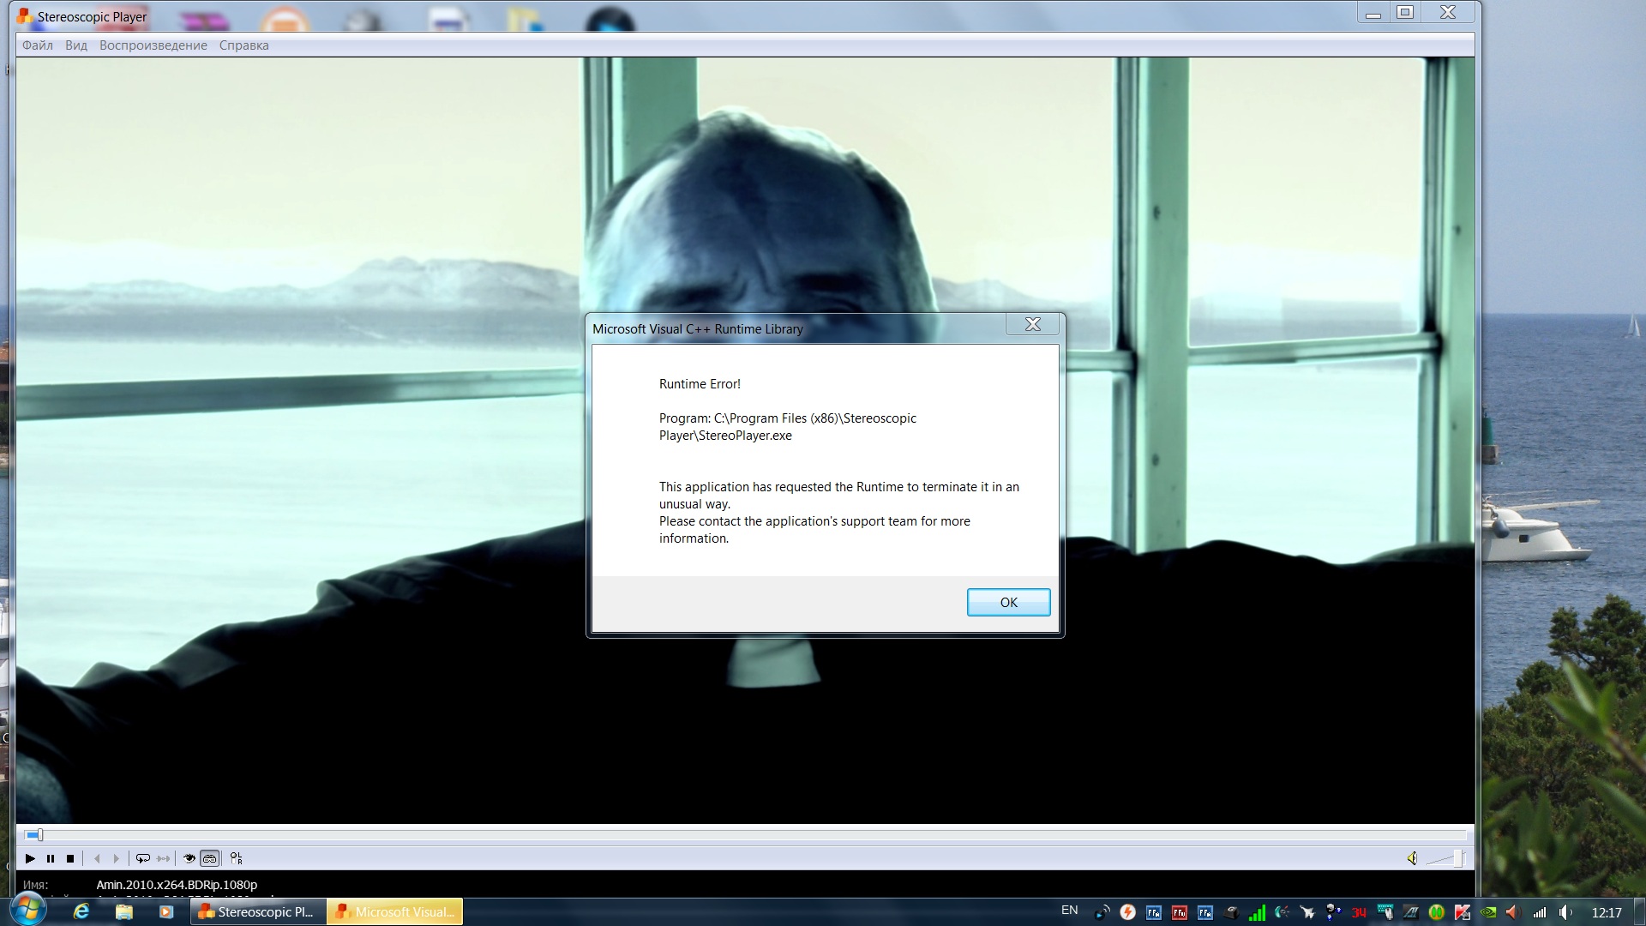Click the EN language indicator

pos(1069,911)
